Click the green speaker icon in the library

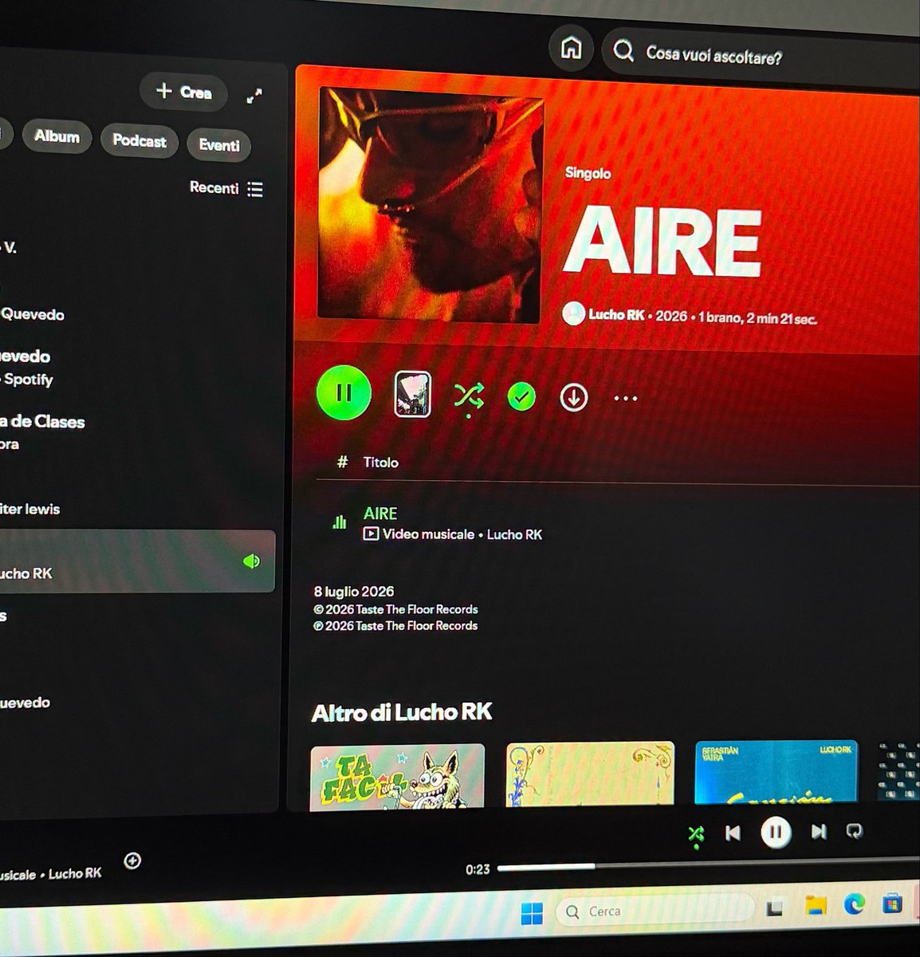[251, 561]
